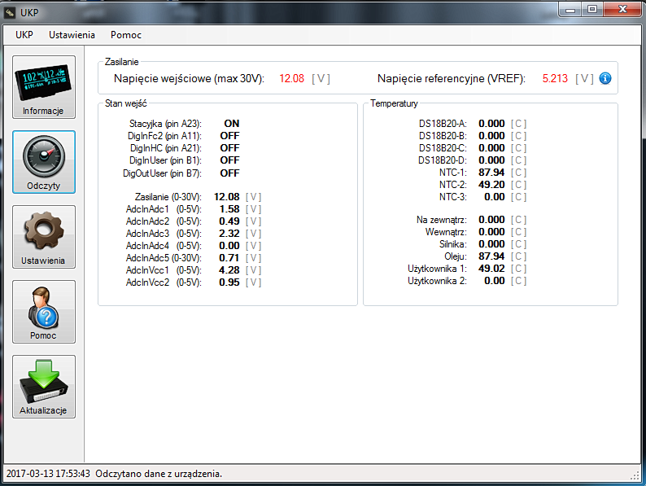
Task: Click DigInUser (pin B1) label
Action: tap(165, 160)
